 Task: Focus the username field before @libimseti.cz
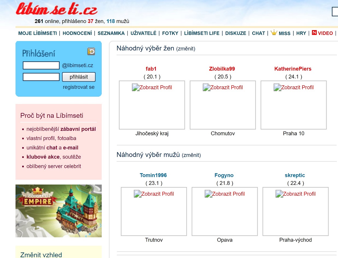pos(41,65)
